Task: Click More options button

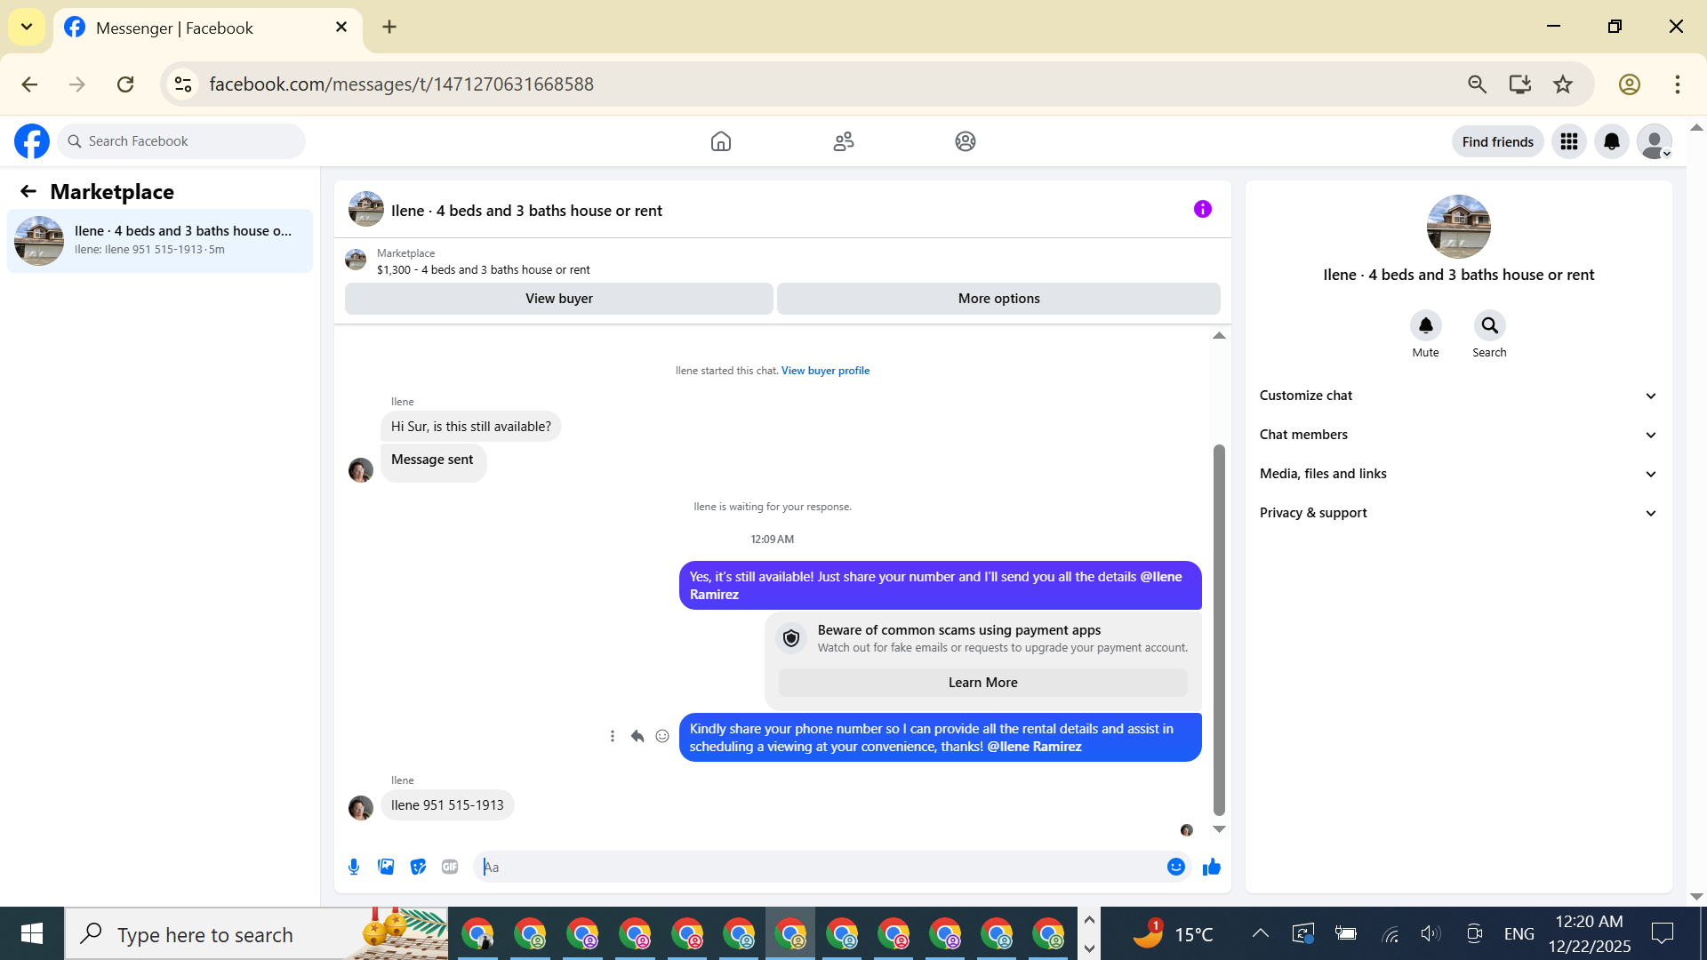Action: point(998,299)
